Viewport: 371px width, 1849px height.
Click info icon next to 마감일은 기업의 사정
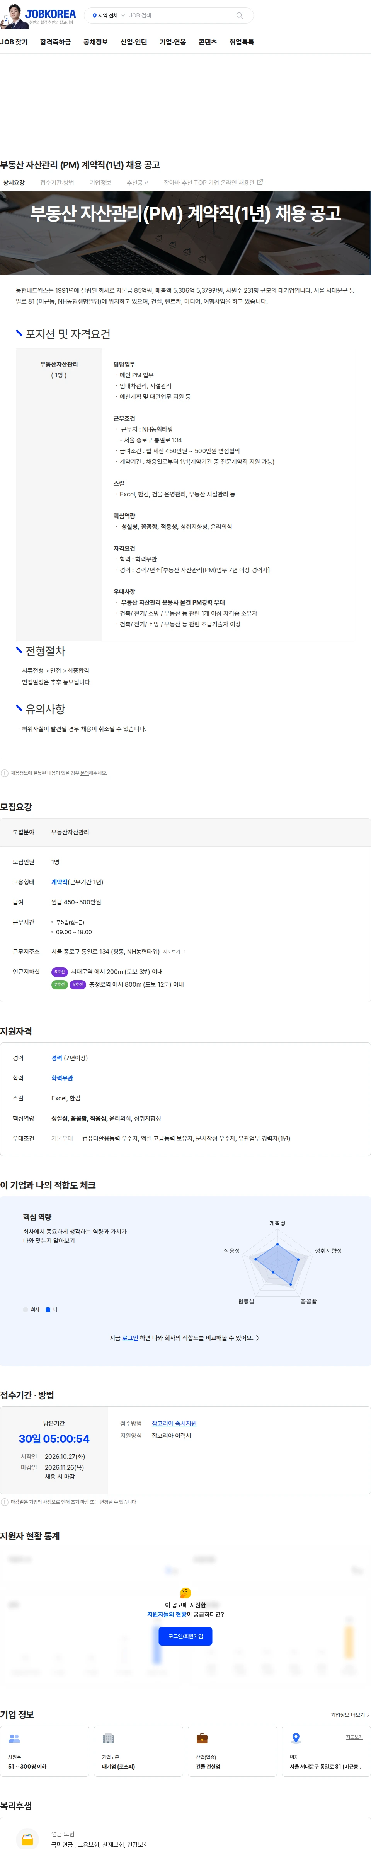click(4, 1502)
